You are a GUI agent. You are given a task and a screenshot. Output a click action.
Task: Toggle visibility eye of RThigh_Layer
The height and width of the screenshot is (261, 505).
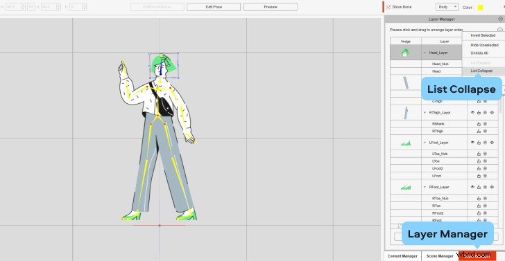click(x=472, y=112)
